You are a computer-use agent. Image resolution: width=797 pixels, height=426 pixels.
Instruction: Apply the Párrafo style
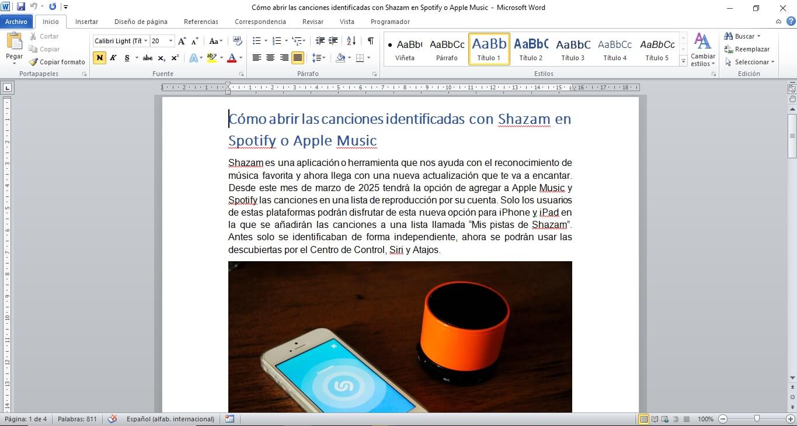coord(447,49)
